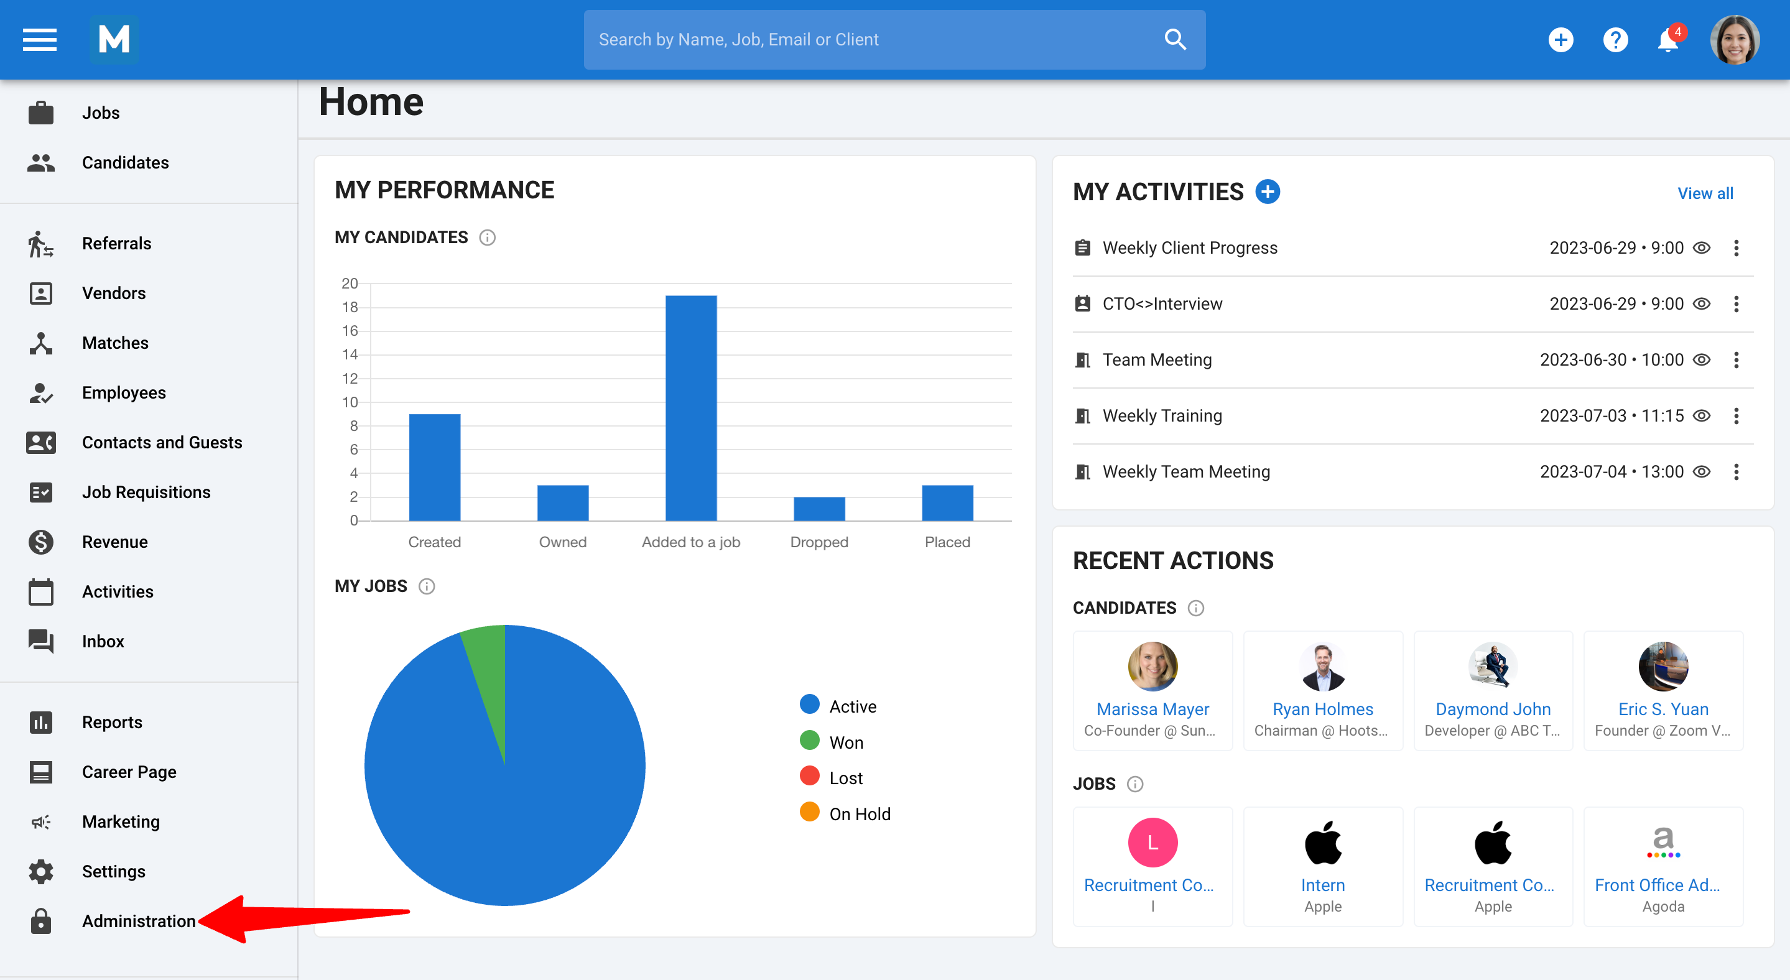This screenshot has height=980, width=1790.
Task: Click info icon beside recent CANDIDATES
Action: [1195, 608]
